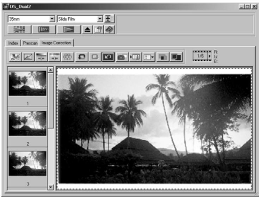Image resolution: width=259 pixels, height=197 pixels.
Task: Click the Index Scan button
Action: pos(19,30)
